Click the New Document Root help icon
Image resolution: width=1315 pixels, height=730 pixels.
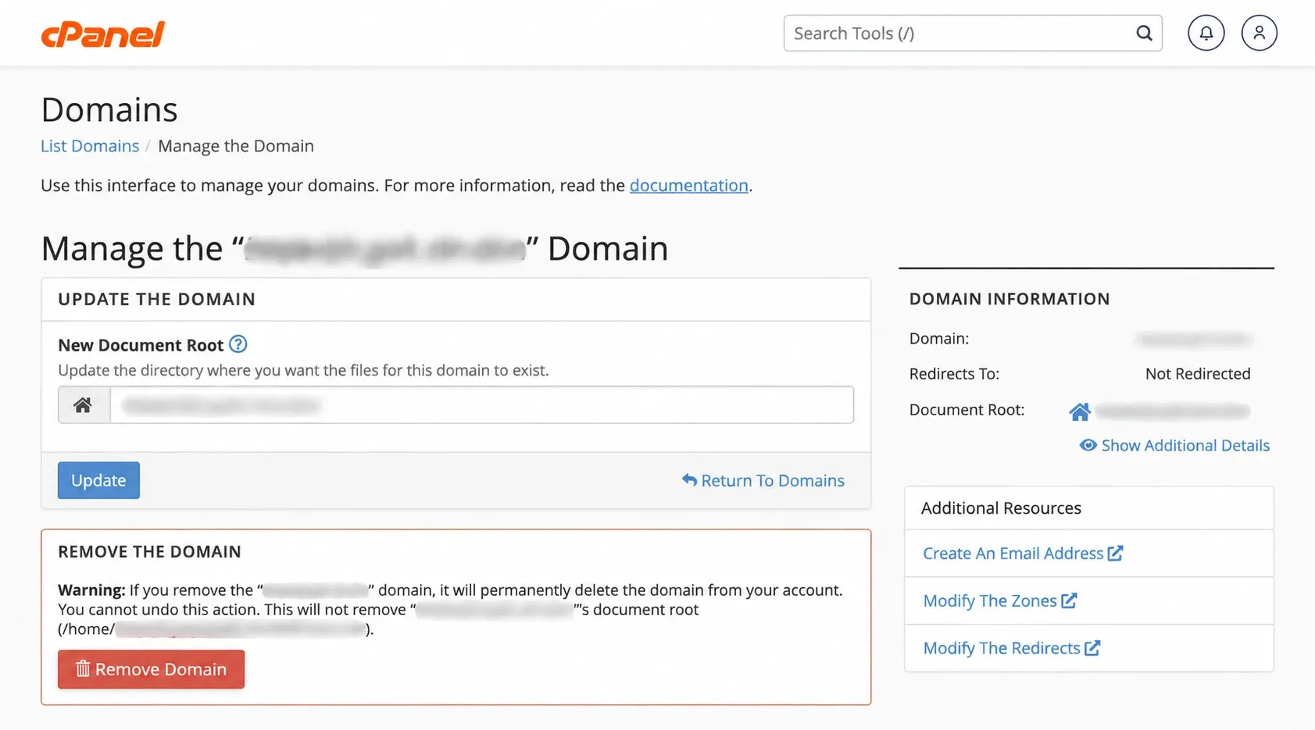tap(238, 344)
